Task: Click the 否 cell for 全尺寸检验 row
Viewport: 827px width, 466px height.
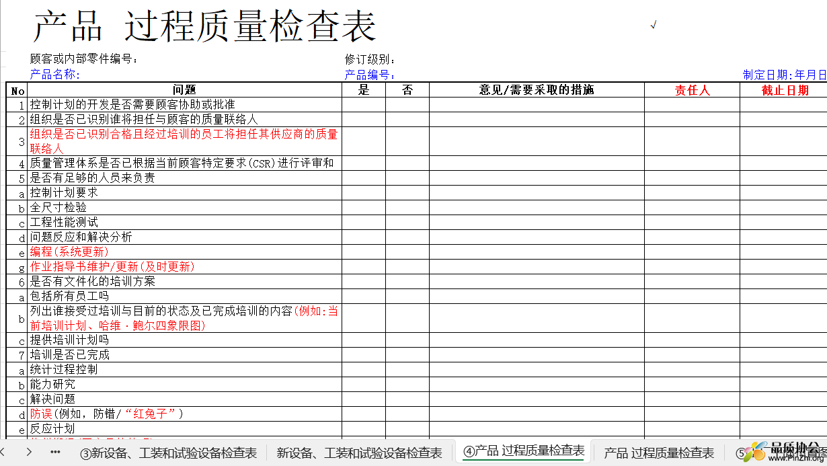Action: 407,208
